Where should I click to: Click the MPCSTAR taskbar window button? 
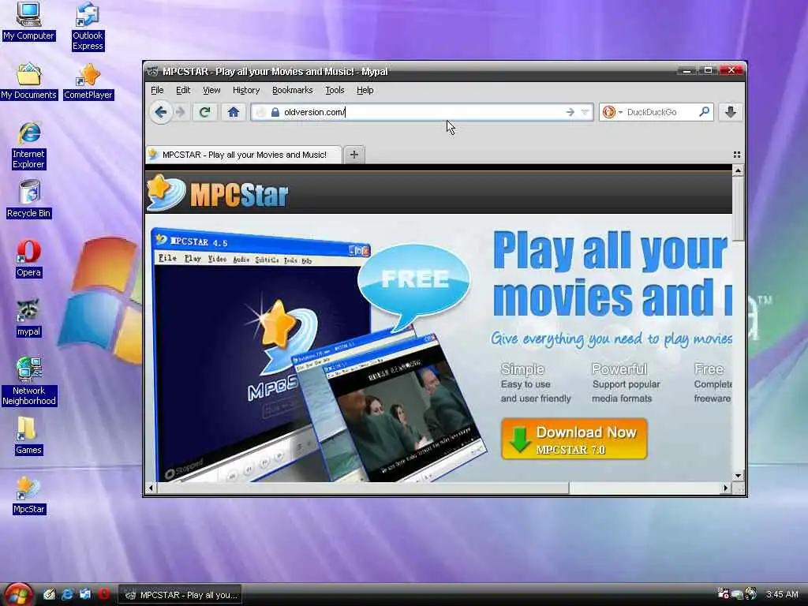(x=181, y=595)
